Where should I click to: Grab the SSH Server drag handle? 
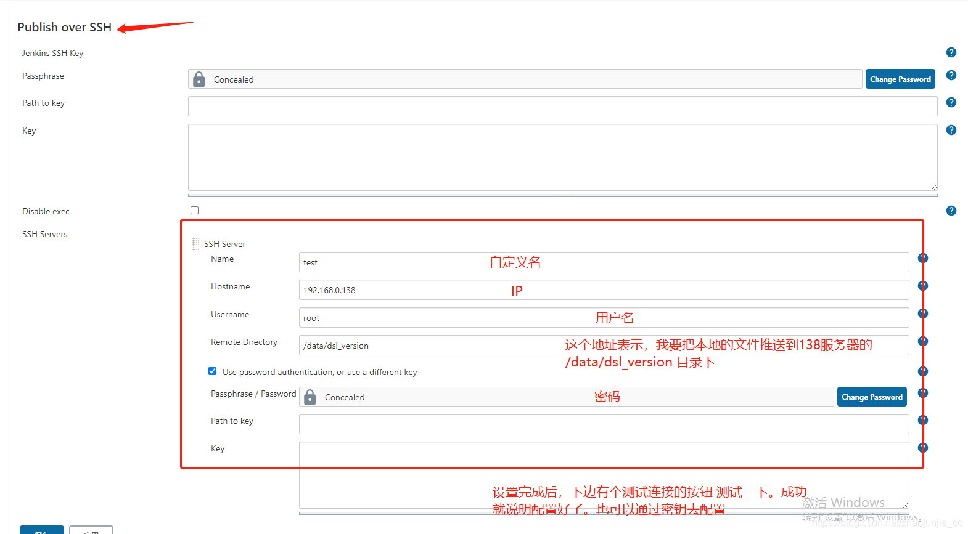coord(196,244)
